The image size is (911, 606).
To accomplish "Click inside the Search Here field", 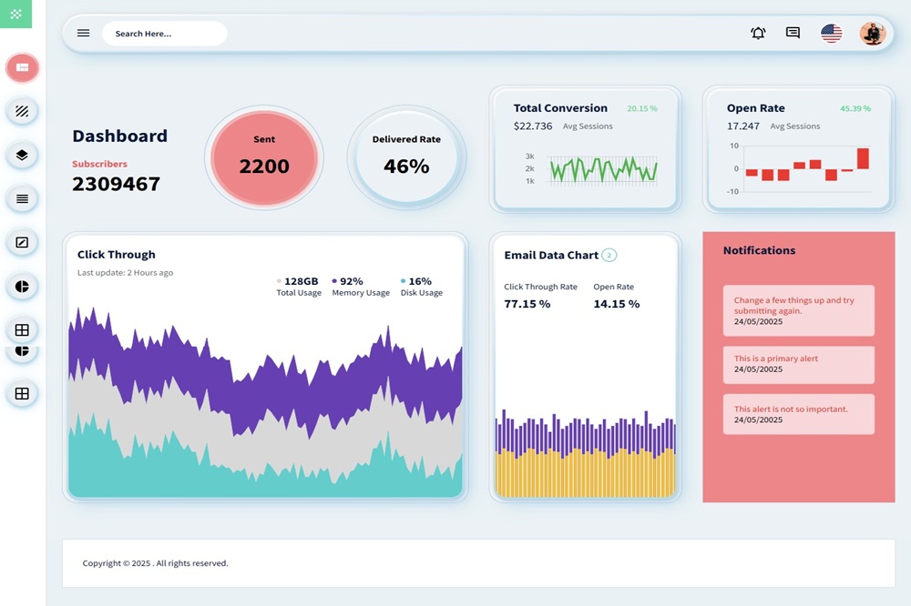I will click(164, 33).
